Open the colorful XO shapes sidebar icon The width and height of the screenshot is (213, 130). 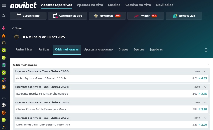[x=4, y=80]
